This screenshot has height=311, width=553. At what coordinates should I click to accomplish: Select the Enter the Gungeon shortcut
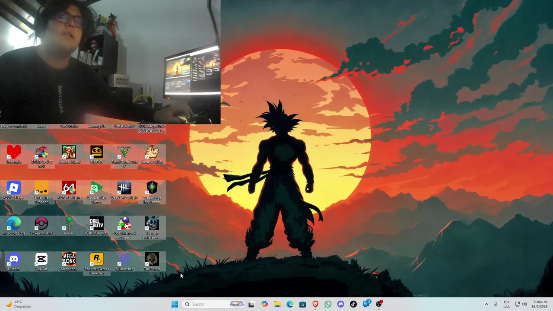point(41,193)
